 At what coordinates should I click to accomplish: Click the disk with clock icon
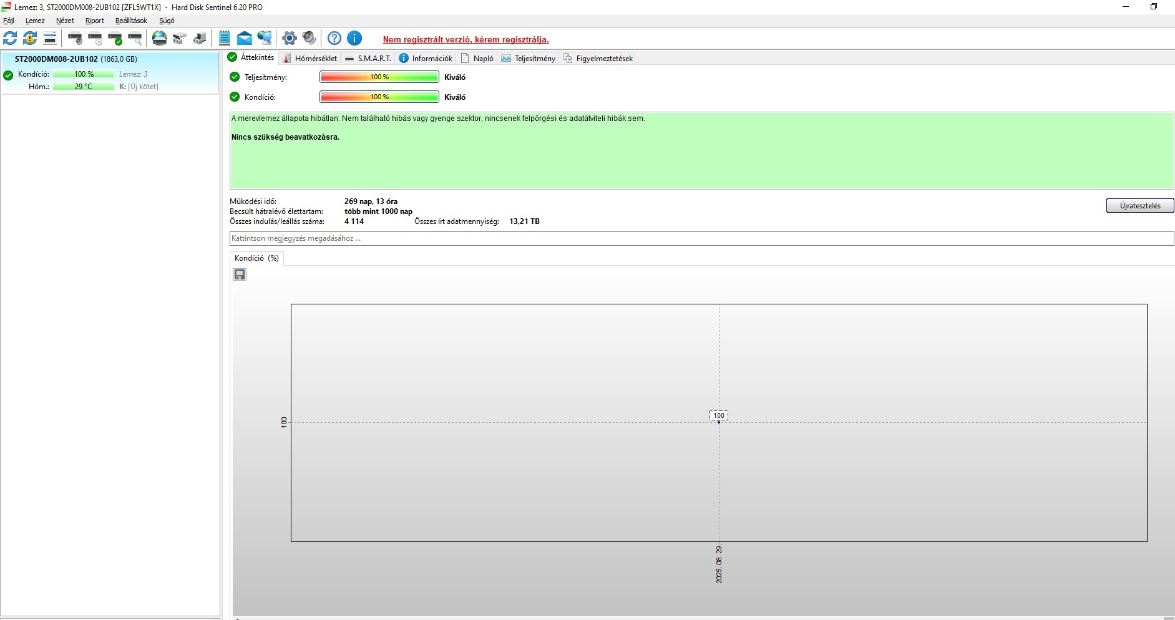95,39
